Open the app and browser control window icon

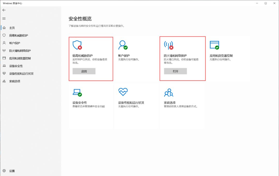[x=214, y=45]
